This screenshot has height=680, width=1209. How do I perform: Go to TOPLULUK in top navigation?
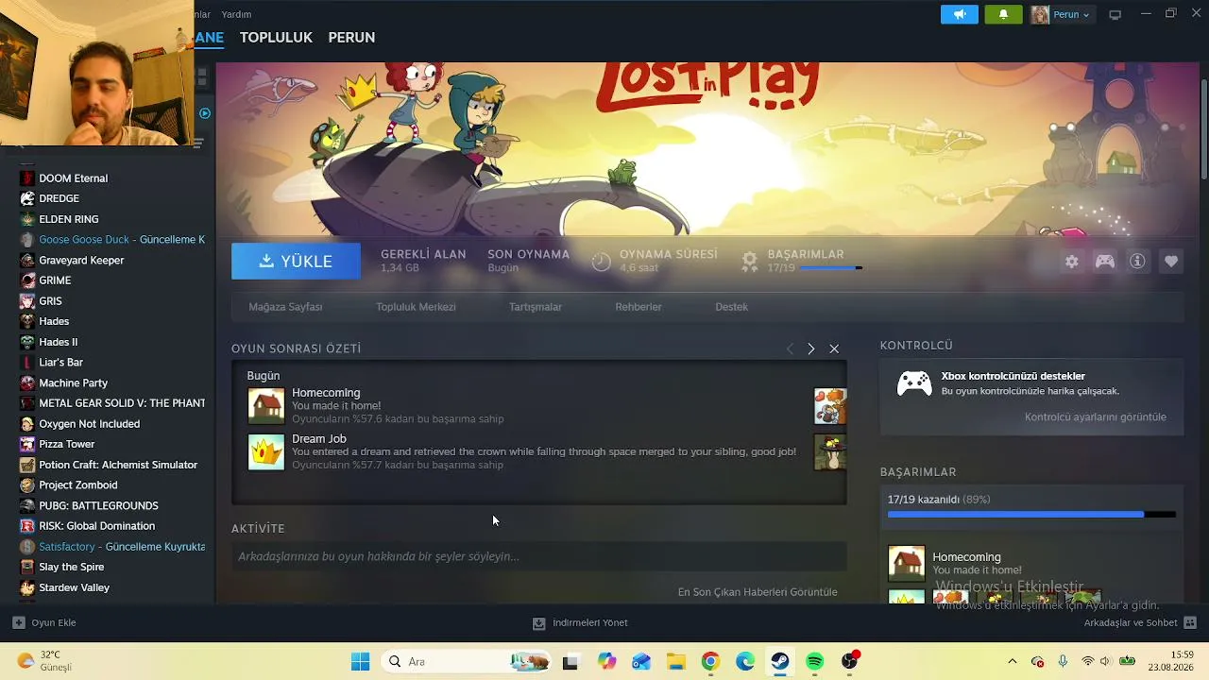click(x=276, y=38)
